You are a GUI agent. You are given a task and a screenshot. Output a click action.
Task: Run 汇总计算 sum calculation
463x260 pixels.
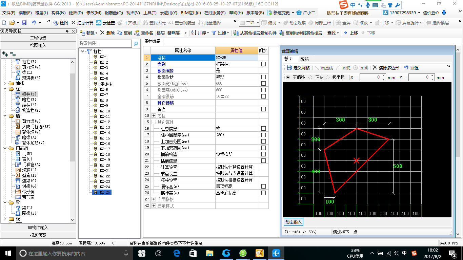(x=82, y=23)
